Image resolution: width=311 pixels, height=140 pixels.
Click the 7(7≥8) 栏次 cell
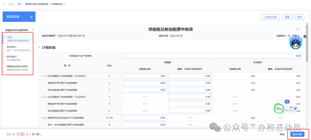coord(109,118)
